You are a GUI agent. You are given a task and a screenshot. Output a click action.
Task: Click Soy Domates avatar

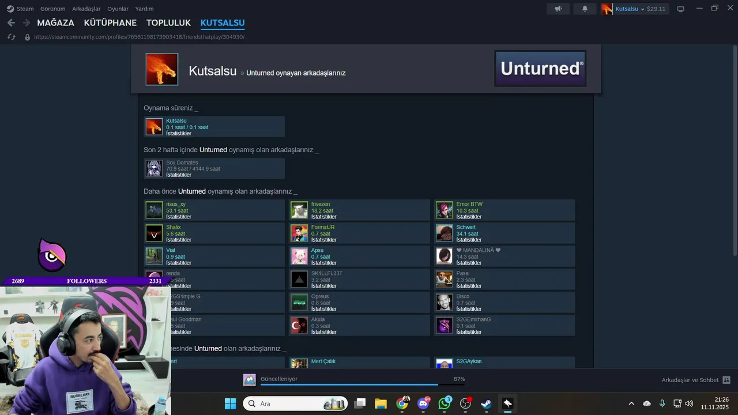tap(154, 168)
